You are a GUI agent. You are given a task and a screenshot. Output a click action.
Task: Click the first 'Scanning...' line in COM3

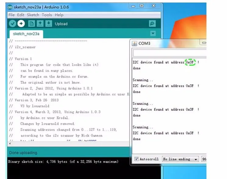click(143, 80)
